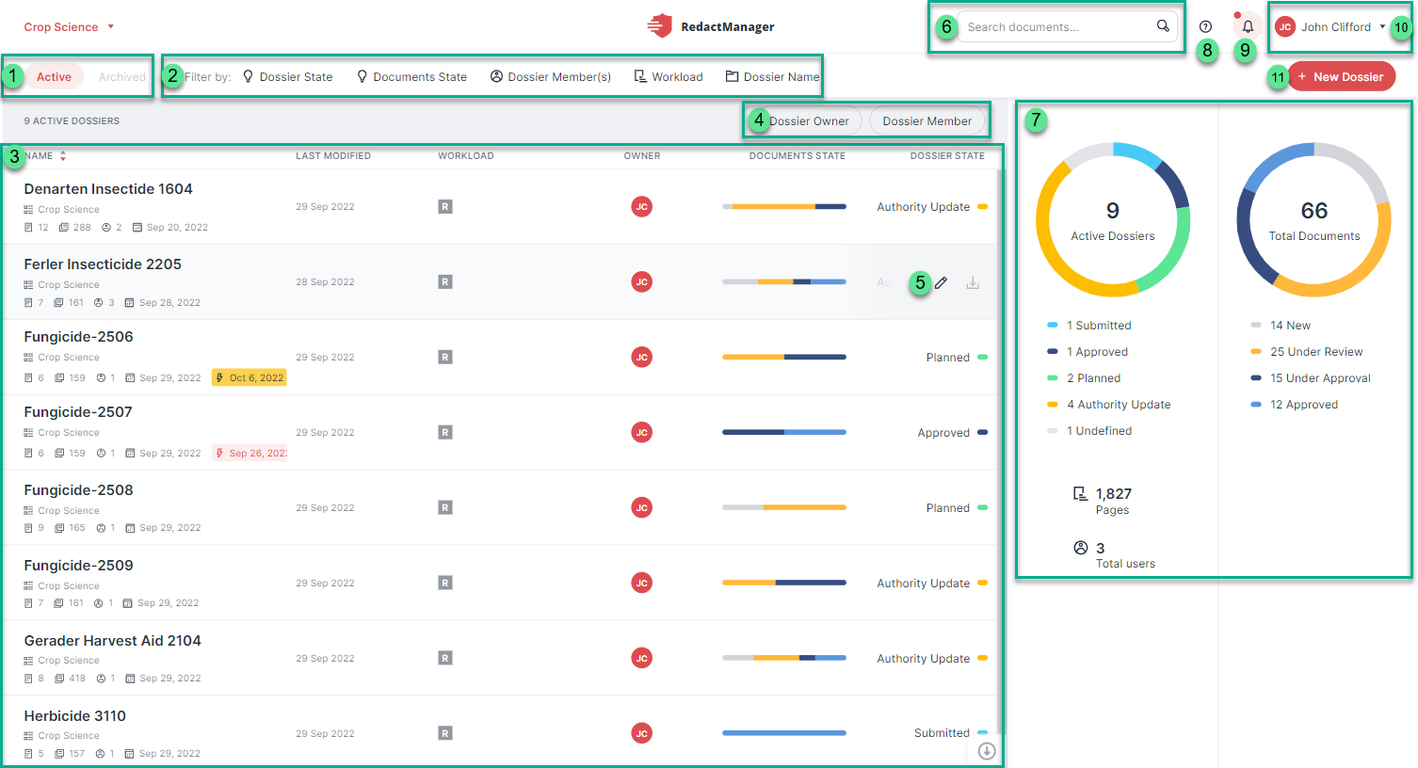This screenshot has height=768, width=1418.
Task: Open the Herbicide 3110 dossier
Action: [74, 715]
